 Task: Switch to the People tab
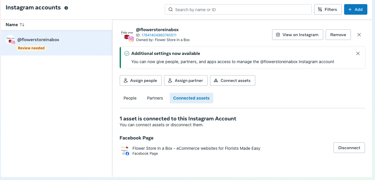[x=130, y=98]
